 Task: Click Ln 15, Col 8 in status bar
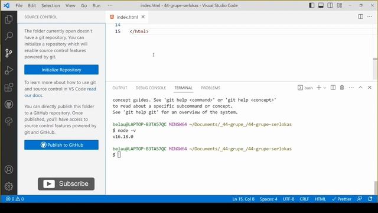243,199
